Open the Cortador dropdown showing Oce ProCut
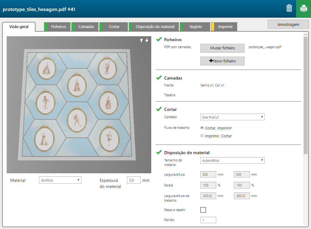The height and width of the screenshot is (229, 311). pyautogui.click(x=232, y=117)
